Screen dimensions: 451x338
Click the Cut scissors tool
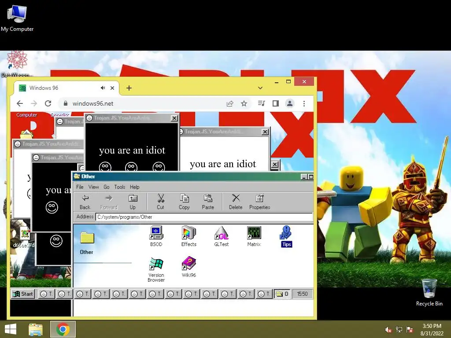pos(160,202)
